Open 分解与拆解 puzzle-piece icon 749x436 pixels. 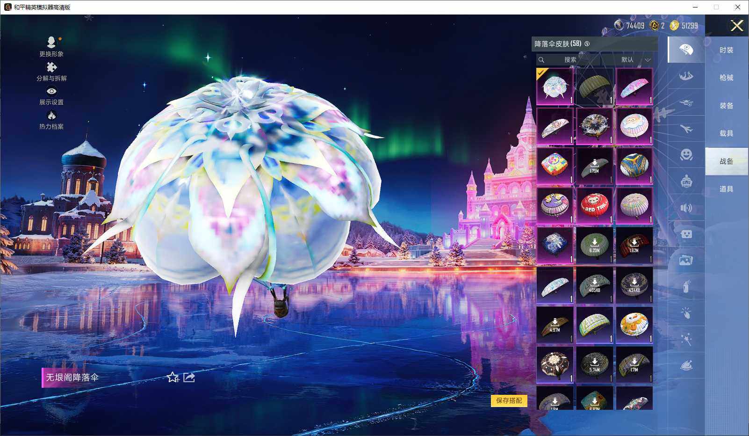[x=51, y=67]
